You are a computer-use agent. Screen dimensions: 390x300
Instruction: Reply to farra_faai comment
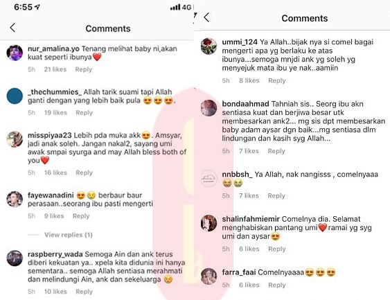point(277,285)
